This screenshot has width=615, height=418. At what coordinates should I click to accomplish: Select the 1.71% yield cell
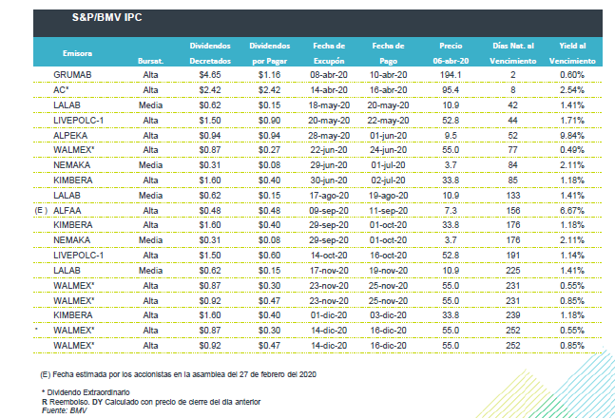(x=572, y=121)
